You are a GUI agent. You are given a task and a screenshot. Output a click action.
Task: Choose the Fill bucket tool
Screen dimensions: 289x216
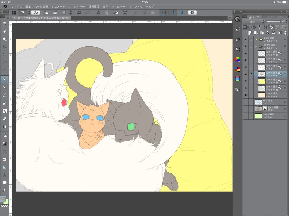click(5, 137)
